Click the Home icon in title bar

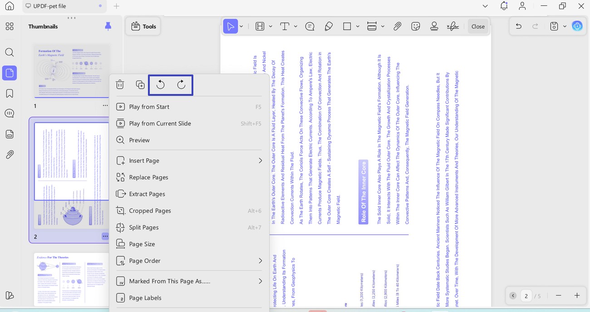[10, 6]
